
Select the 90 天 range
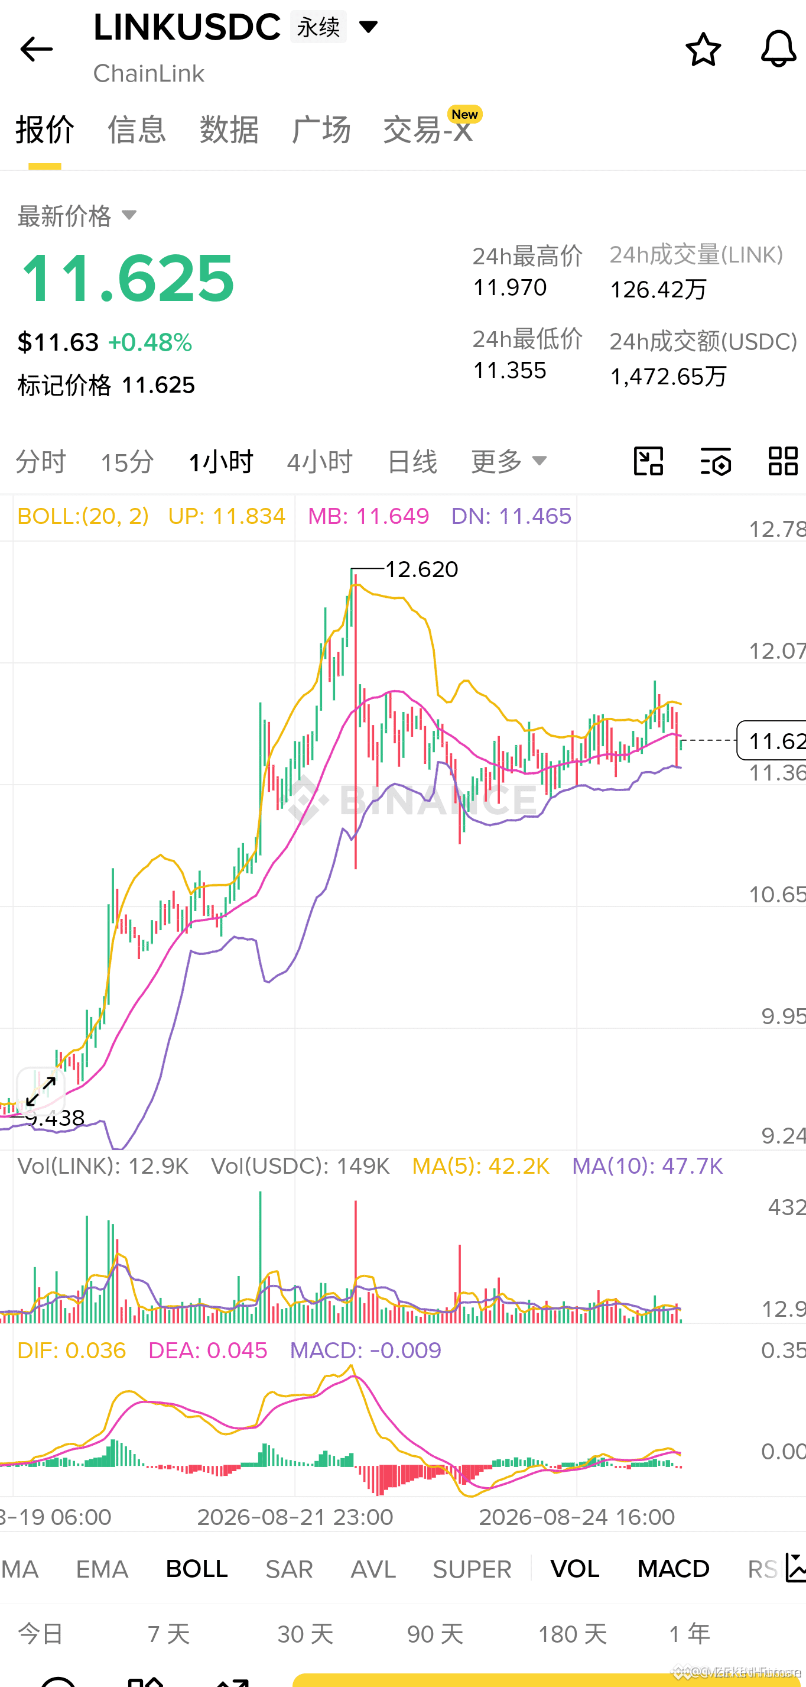(435, 1633)
